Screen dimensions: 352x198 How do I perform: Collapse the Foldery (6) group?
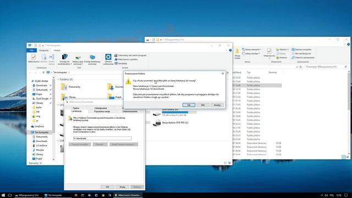[x=58, y=79]
